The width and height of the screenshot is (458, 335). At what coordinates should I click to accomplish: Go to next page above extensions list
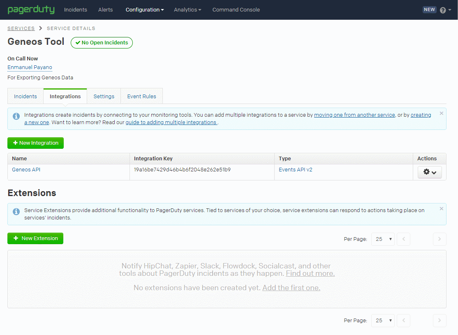click(439, 239)
